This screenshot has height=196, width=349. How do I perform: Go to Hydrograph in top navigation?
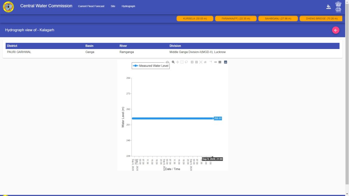pyautogui.click(x=128, y=6)
